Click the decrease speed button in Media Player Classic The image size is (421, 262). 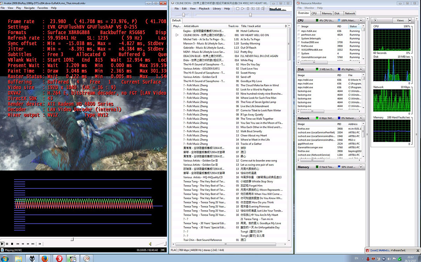(23, 244)
